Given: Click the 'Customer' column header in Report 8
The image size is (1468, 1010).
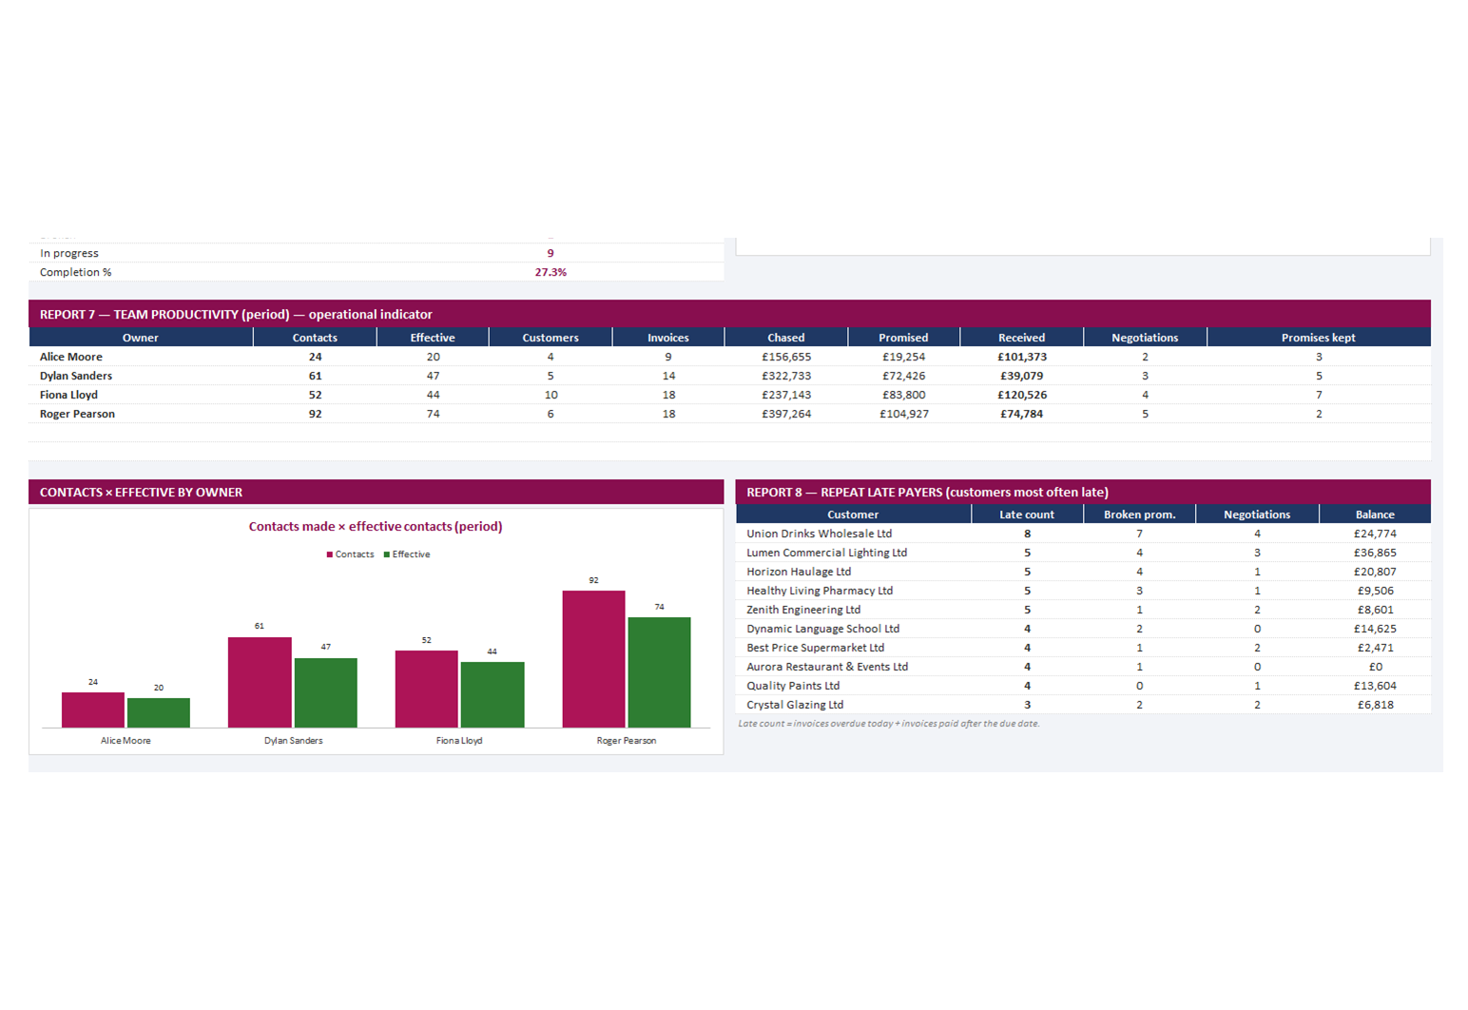Looking at the screenshot, I should click(853, 515).
